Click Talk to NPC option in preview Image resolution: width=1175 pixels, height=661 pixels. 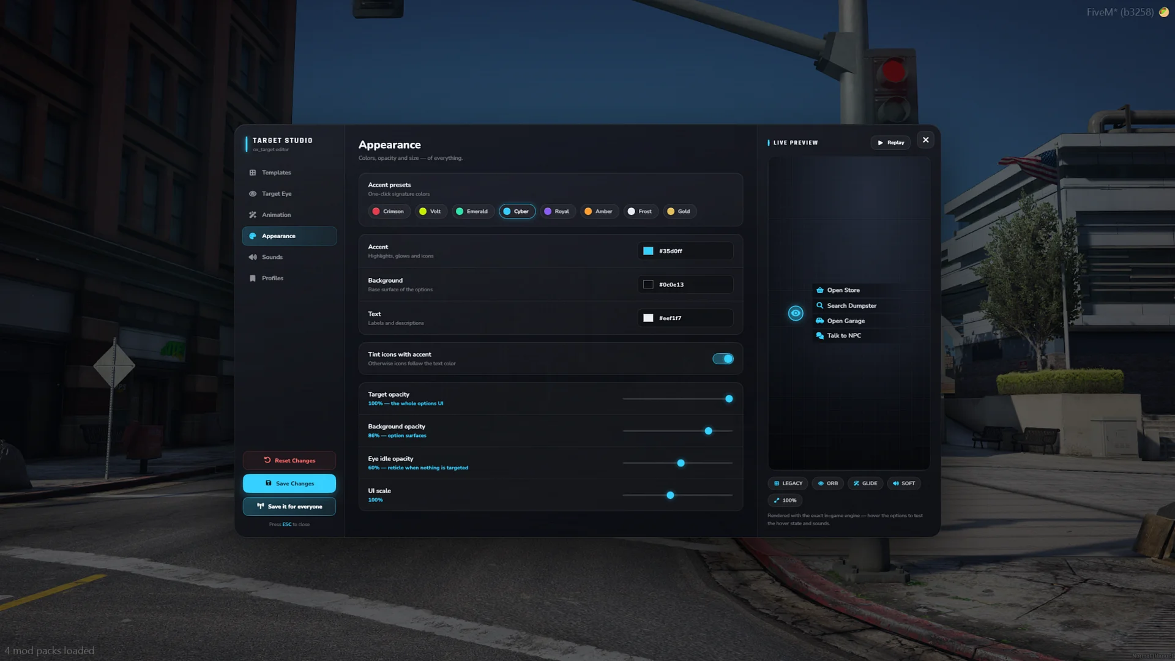(x=857, y=335)
